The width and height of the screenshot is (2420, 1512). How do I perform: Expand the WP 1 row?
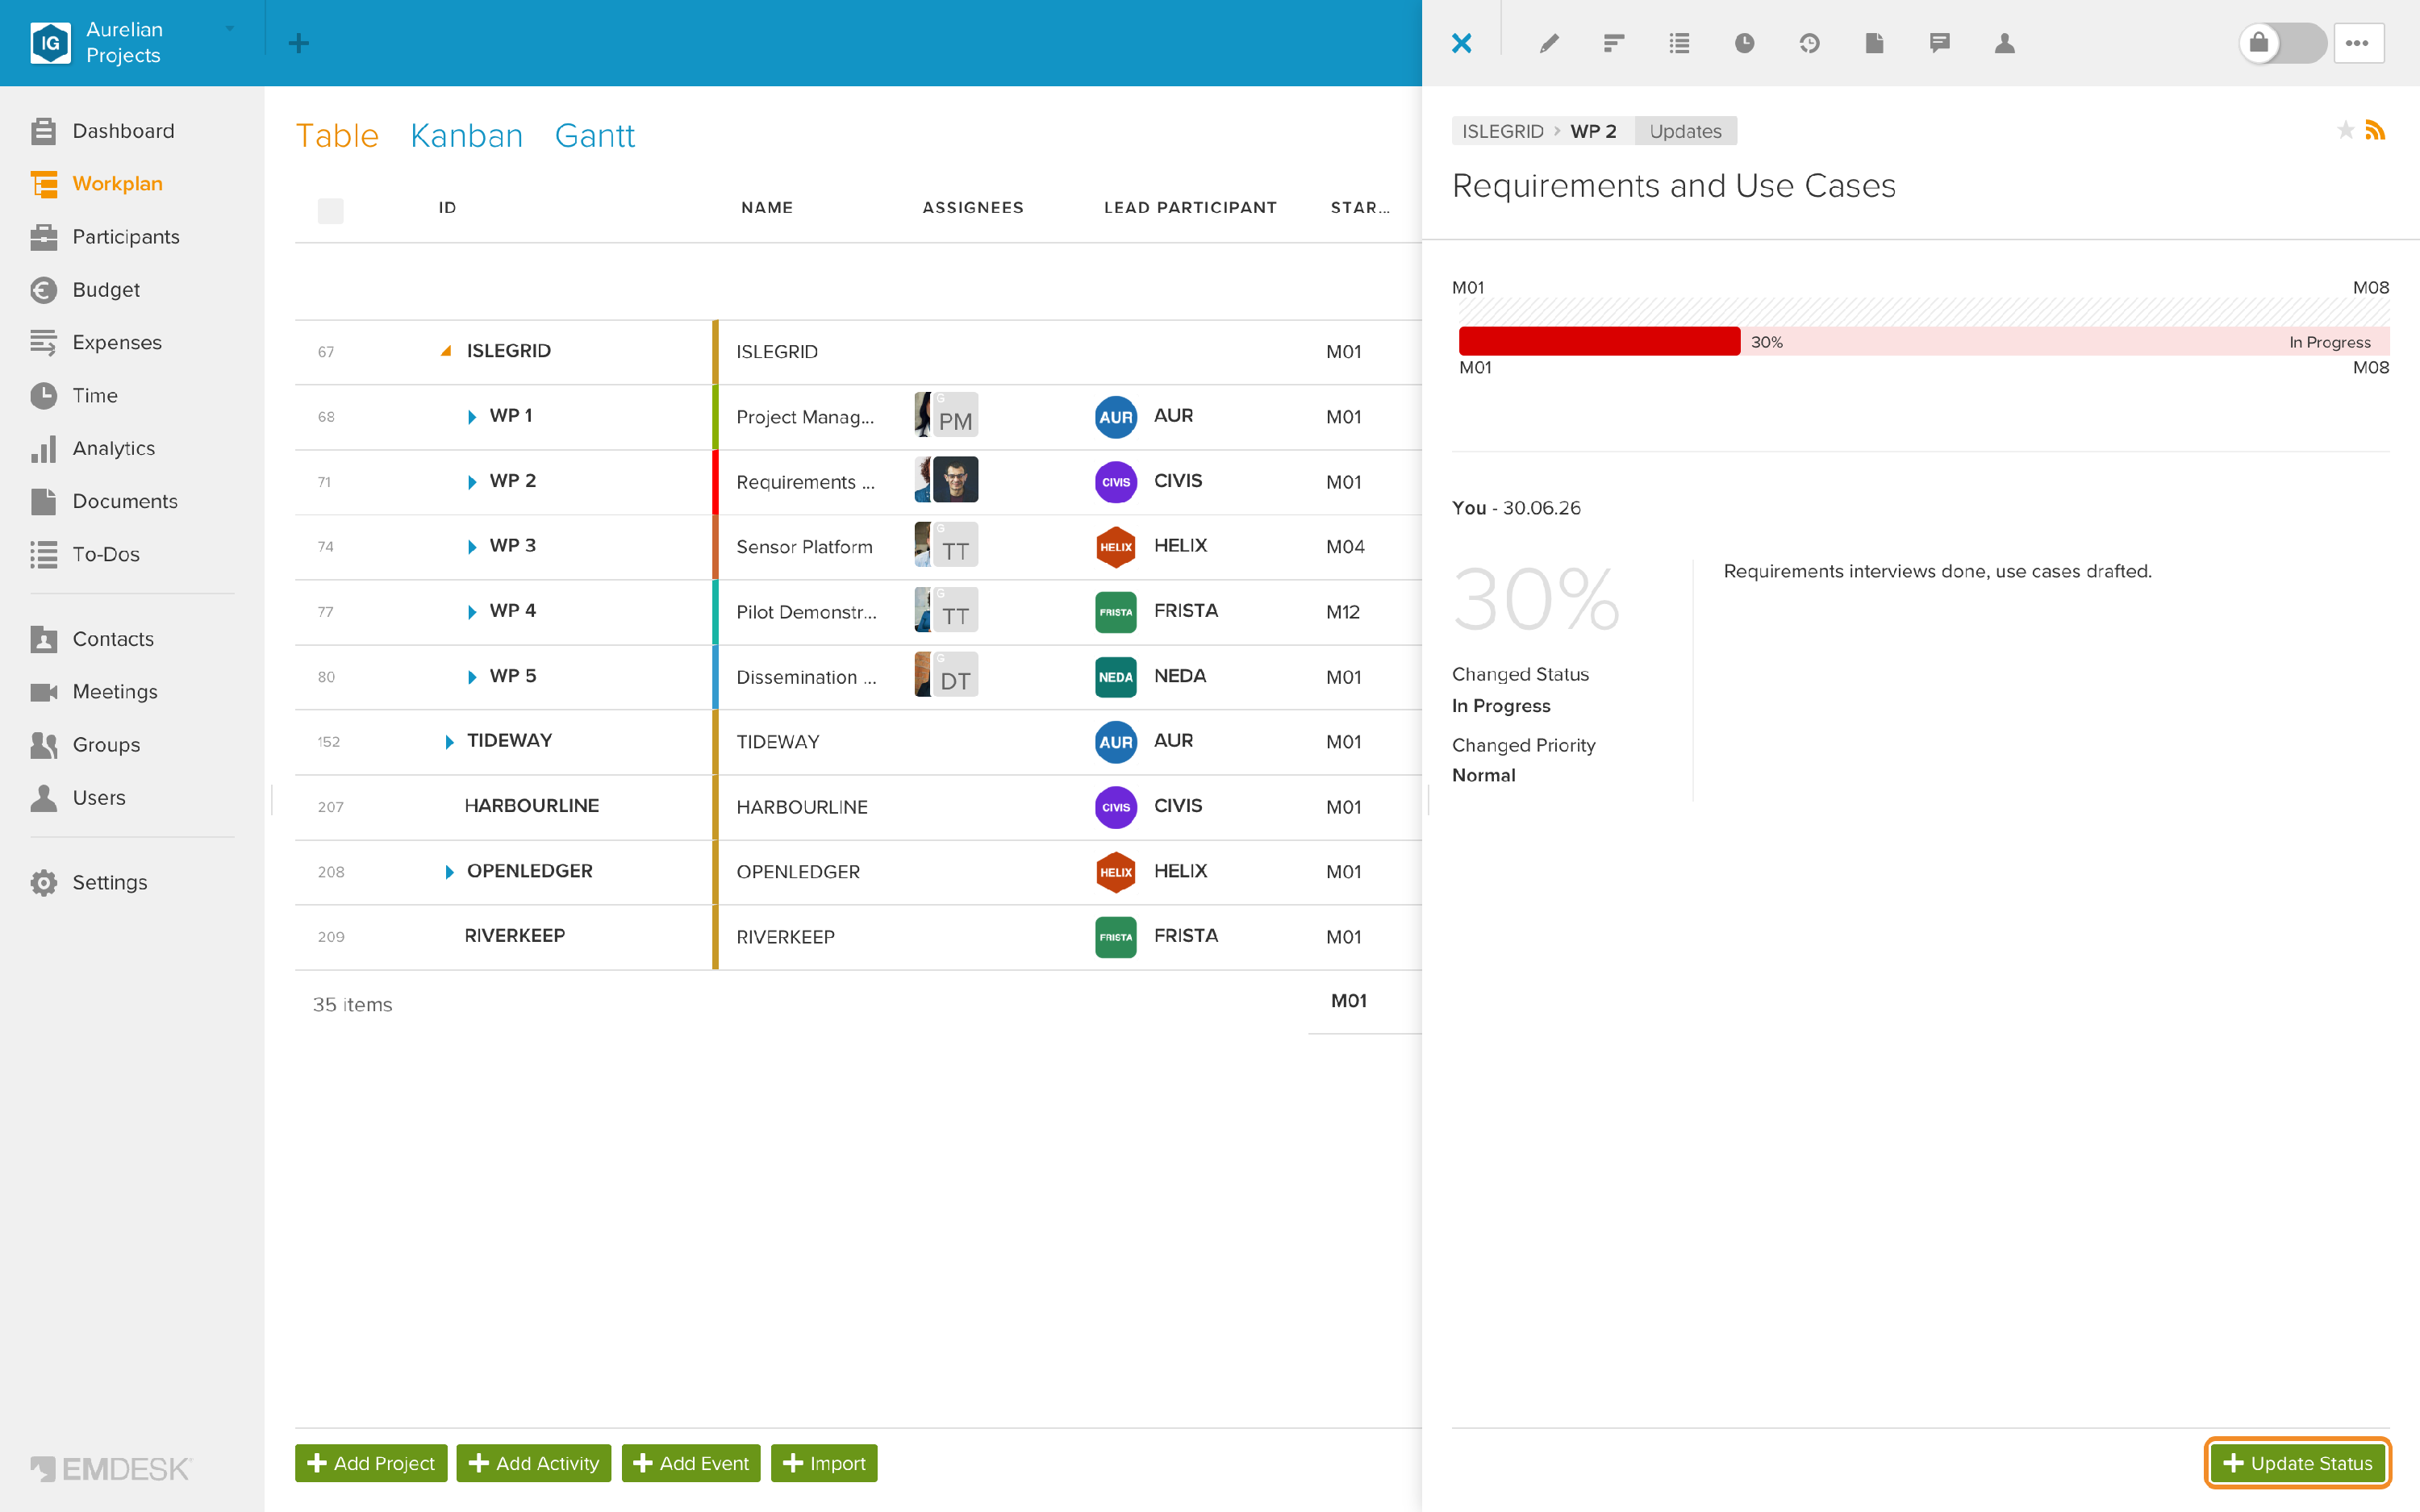[x=471, y=416]
